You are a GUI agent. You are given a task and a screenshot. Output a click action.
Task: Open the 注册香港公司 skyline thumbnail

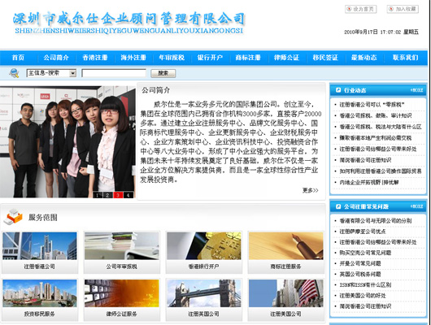point(40,246)
